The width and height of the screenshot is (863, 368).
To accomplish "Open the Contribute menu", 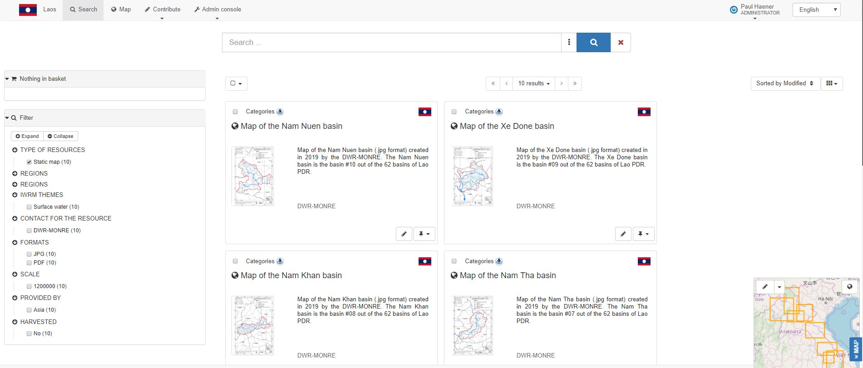I will coord(163,10).
